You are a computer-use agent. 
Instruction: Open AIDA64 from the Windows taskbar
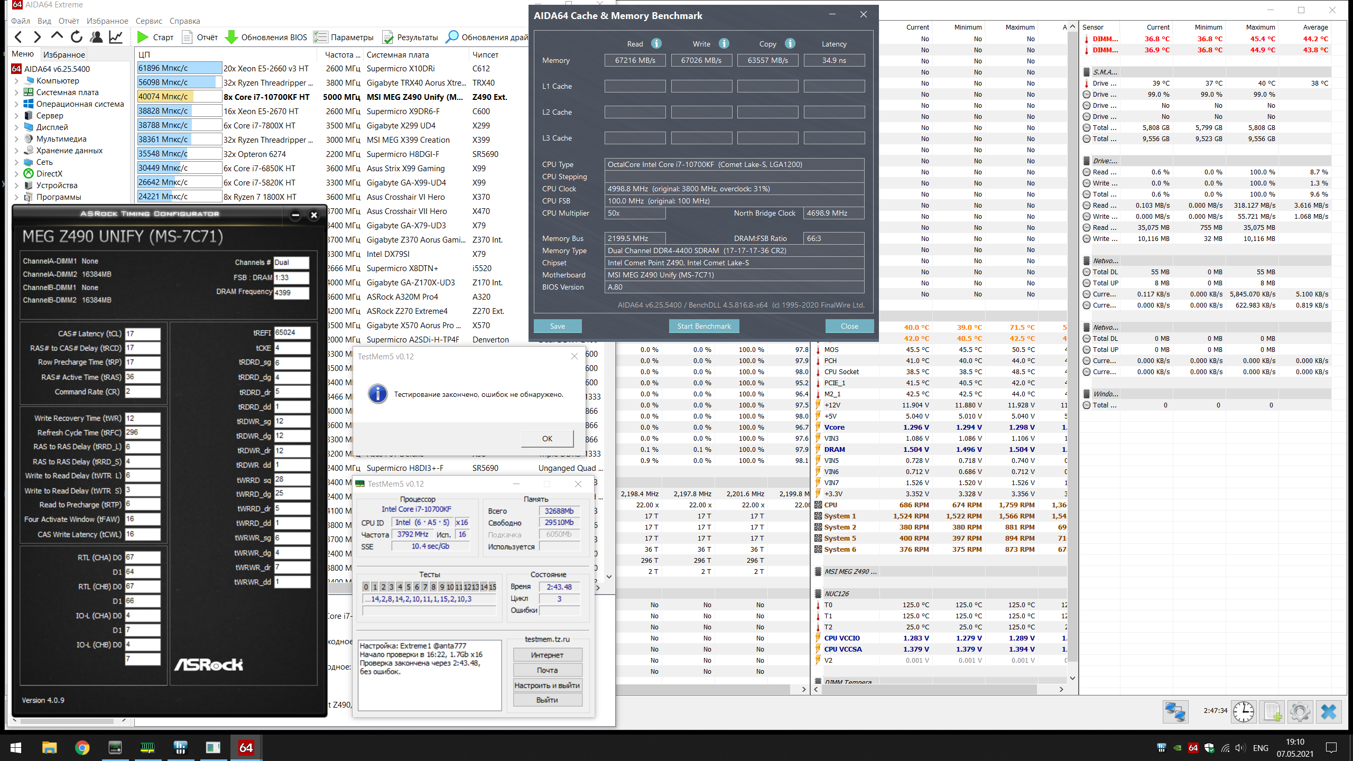pos(246,747)
